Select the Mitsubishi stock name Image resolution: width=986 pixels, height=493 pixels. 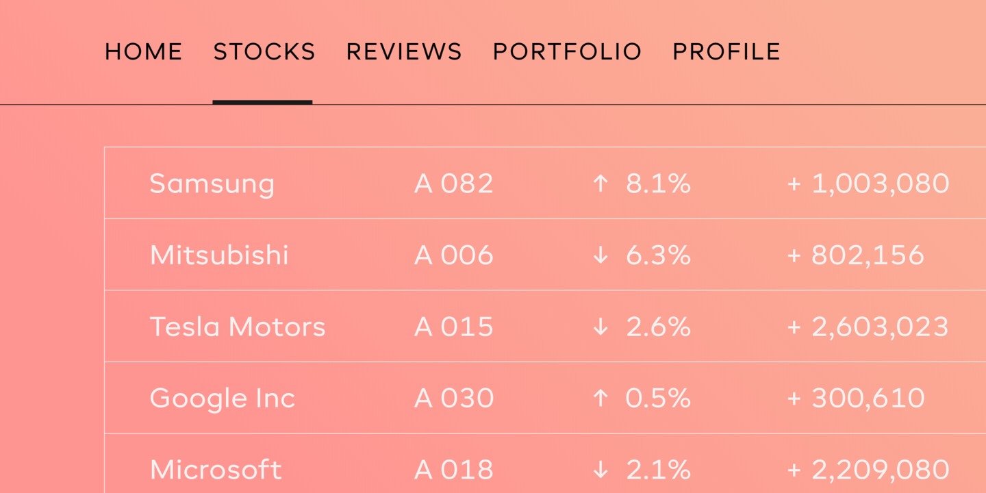click(x=219, y=255)
